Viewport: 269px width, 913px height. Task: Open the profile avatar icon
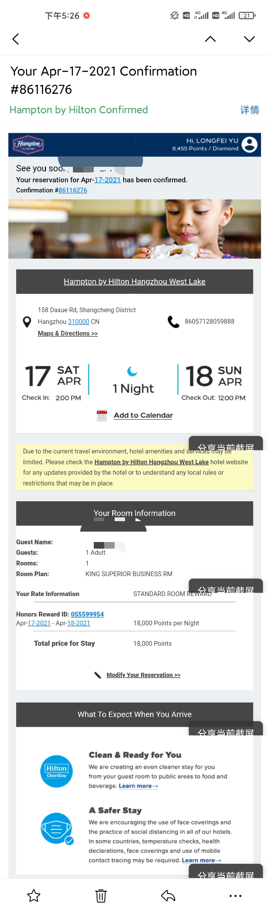[x=250, y=144]
